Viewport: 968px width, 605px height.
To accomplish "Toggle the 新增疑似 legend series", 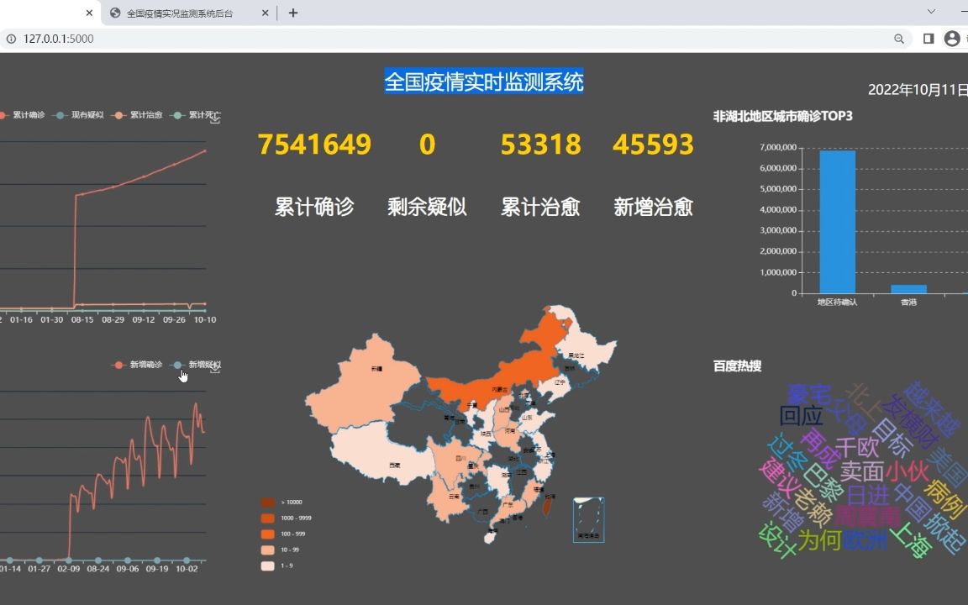I will [x=197, y=365].
